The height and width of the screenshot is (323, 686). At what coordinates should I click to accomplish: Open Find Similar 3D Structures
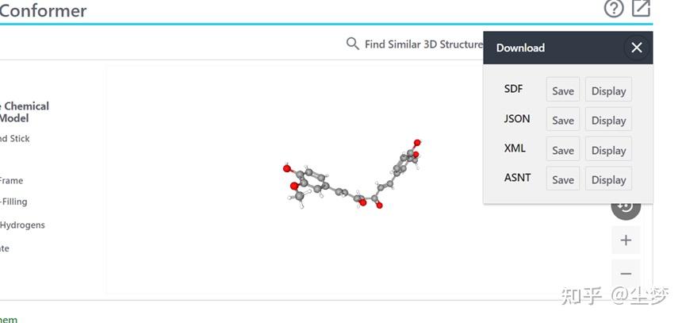click(x=415, y=44)
